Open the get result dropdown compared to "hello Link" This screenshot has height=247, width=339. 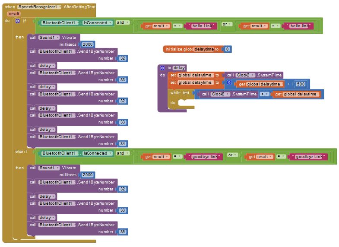(x=161, y=26)
